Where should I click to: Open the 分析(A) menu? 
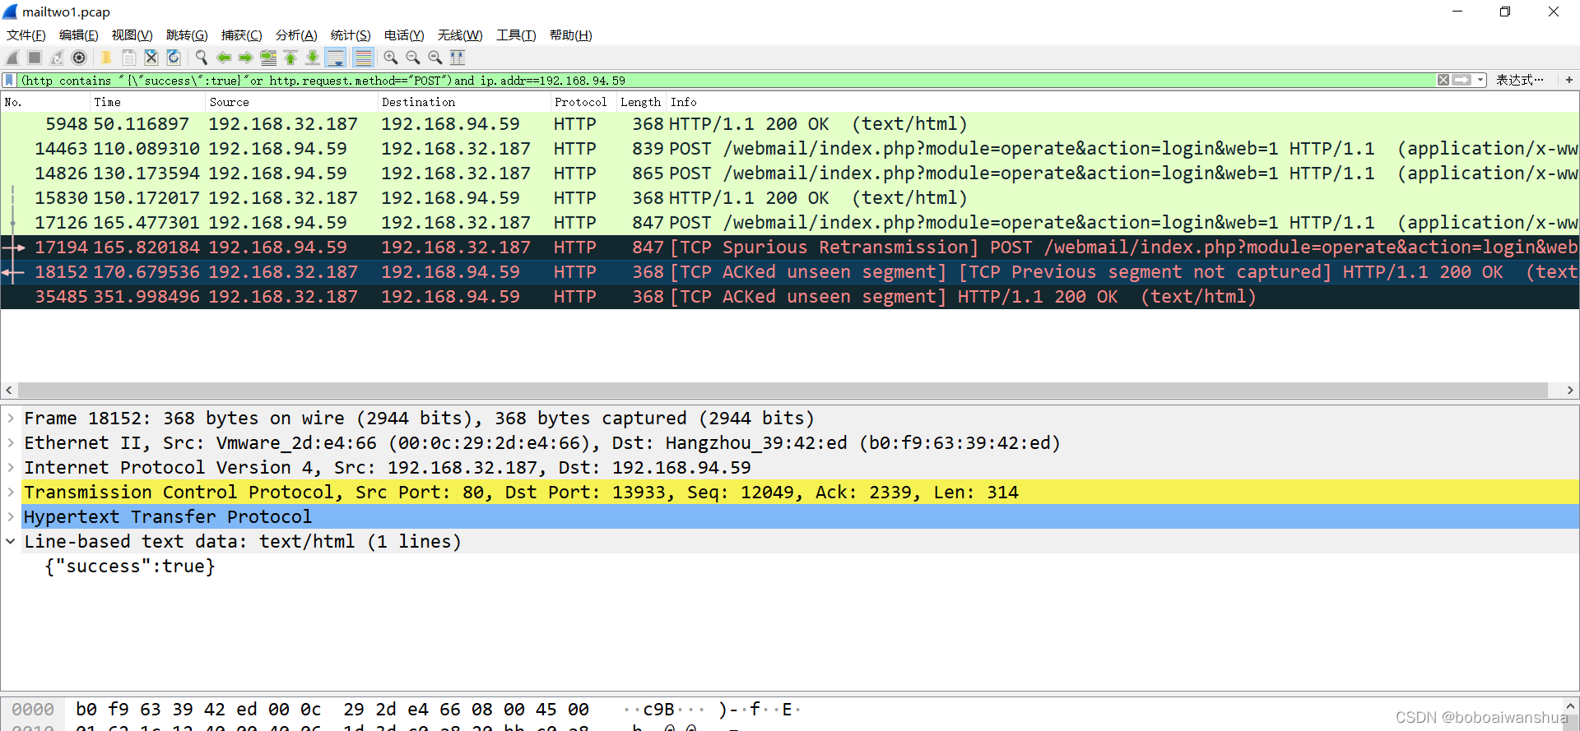(296, 35)
